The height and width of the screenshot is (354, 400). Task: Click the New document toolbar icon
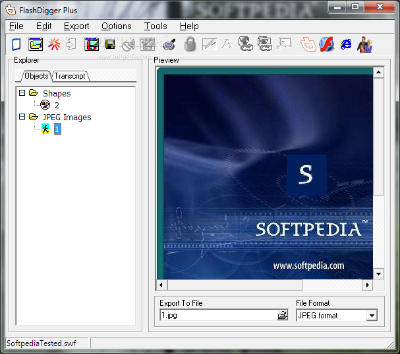point(16,44)
